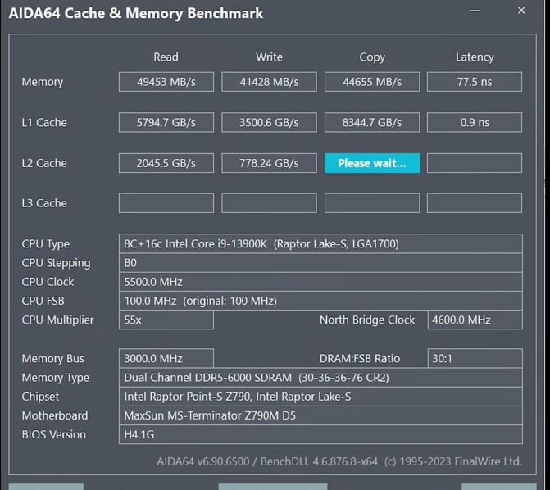Click the empty L3 Cache Copy cell
The image size is (550, 490).
(372, 203)
